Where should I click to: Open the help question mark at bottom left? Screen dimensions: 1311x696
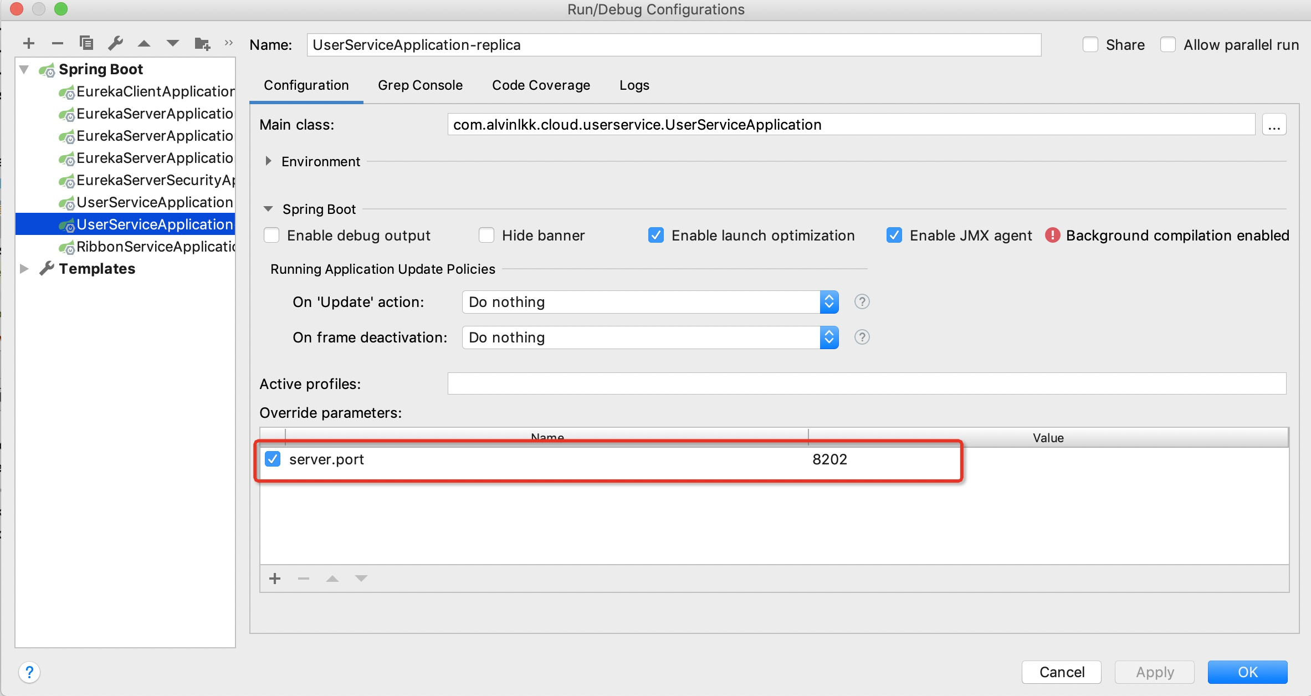pos(29,672)
